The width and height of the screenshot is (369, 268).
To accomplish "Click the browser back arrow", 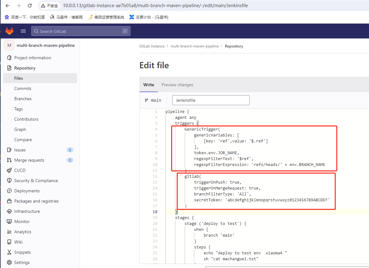I will (7, 5).
